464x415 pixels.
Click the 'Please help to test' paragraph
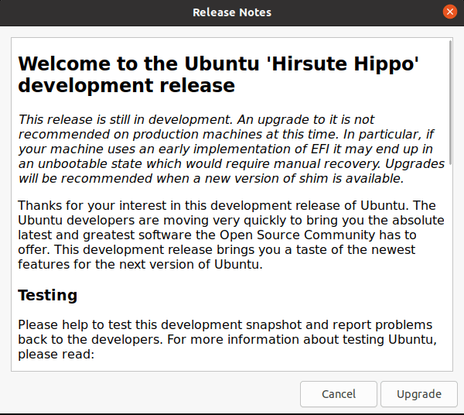pyautogui.click(x=227, y=339)
